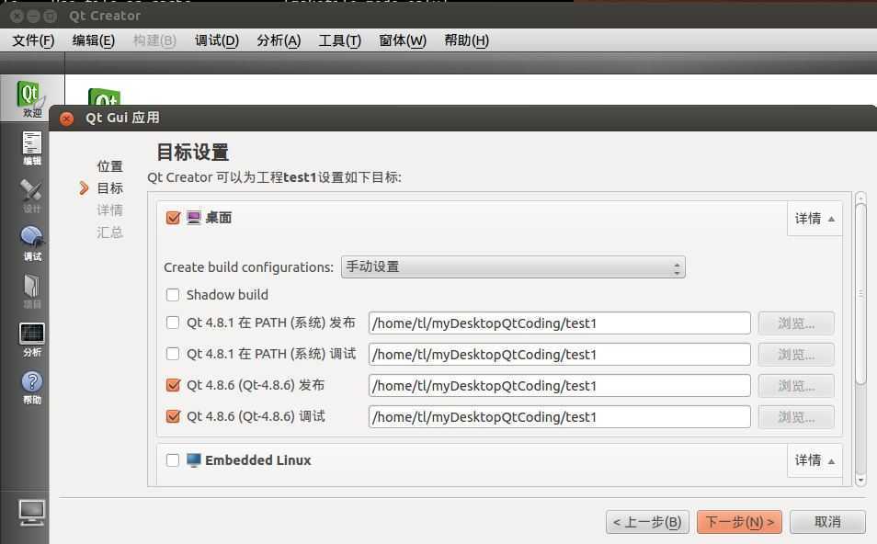Image resolution: width=877 pixels, height=544 pixels.
Task: Click the Qt 4.8.6 发布 build path field
Action: tap(559, 386)
